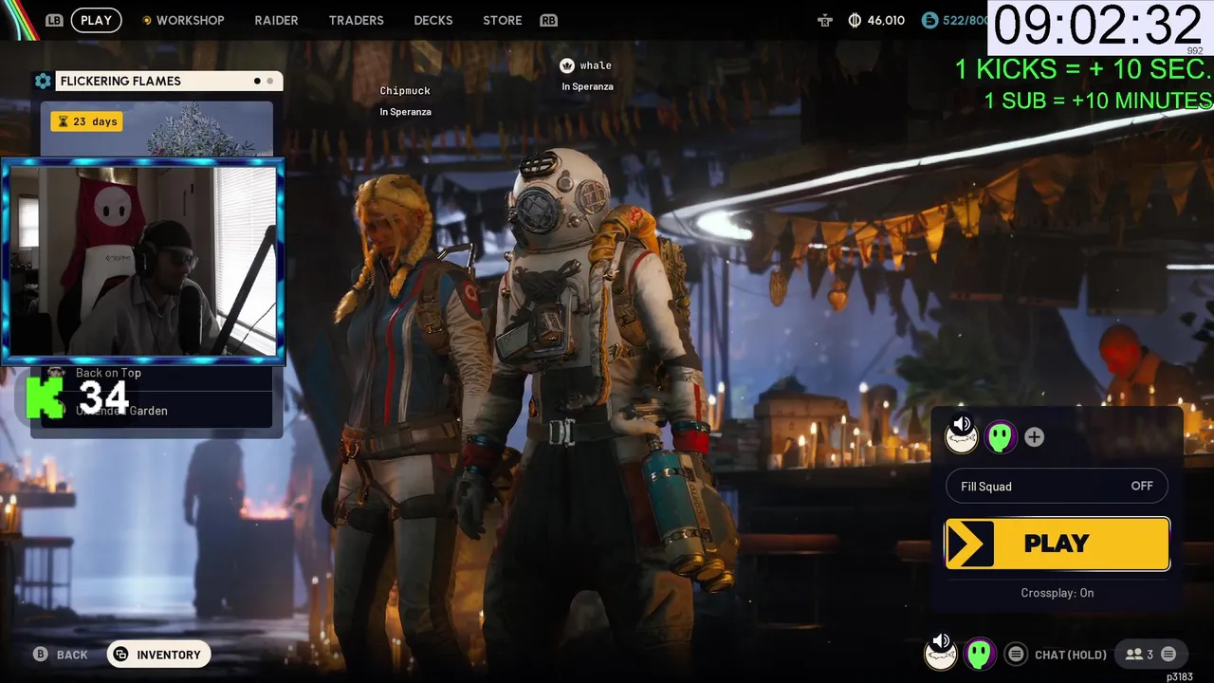Open the PLAY tab in top navigation
The image size is (1214, 683).
coord(96,20)
